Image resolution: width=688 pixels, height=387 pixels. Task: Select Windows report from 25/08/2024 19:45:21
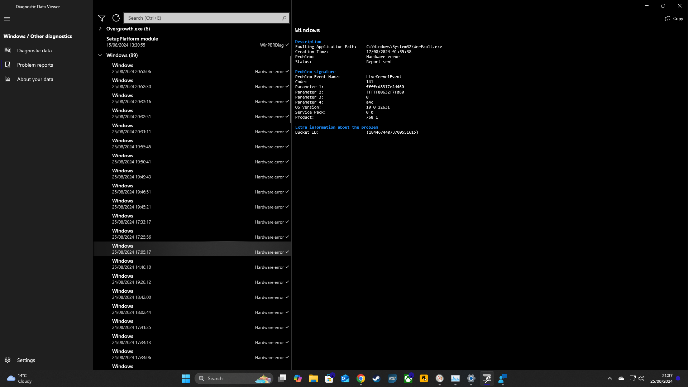point(192,204)
